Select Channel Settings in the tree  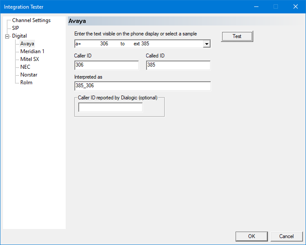coord(31,20)
